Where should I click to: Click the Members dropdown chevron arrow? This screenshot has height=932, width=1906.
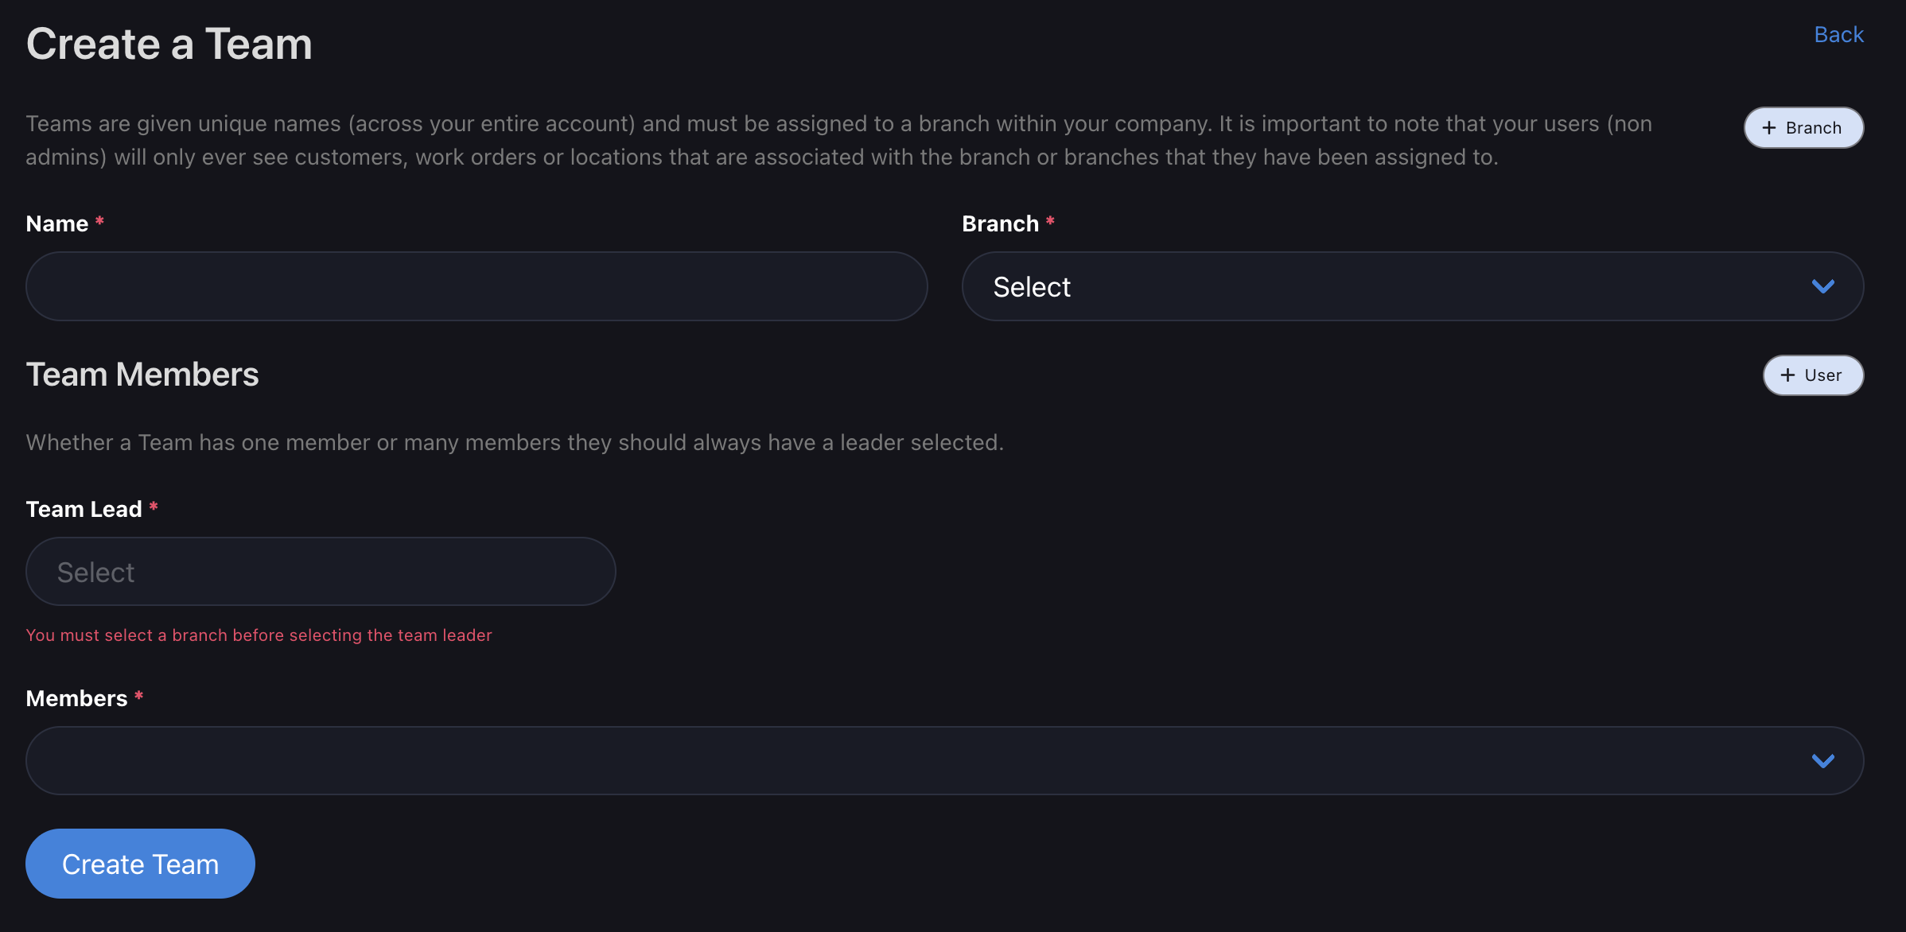(x=1822, y=761)
